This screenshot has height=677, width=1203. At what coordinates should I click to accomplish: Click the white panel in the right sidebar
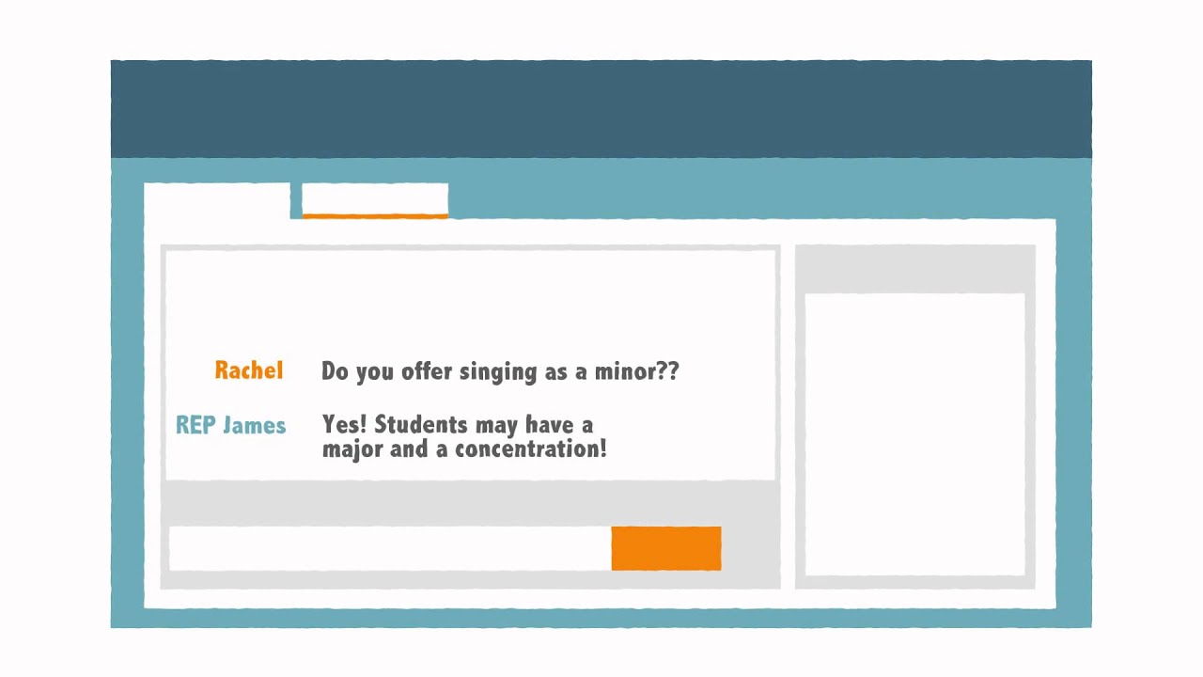click(914, 433)
